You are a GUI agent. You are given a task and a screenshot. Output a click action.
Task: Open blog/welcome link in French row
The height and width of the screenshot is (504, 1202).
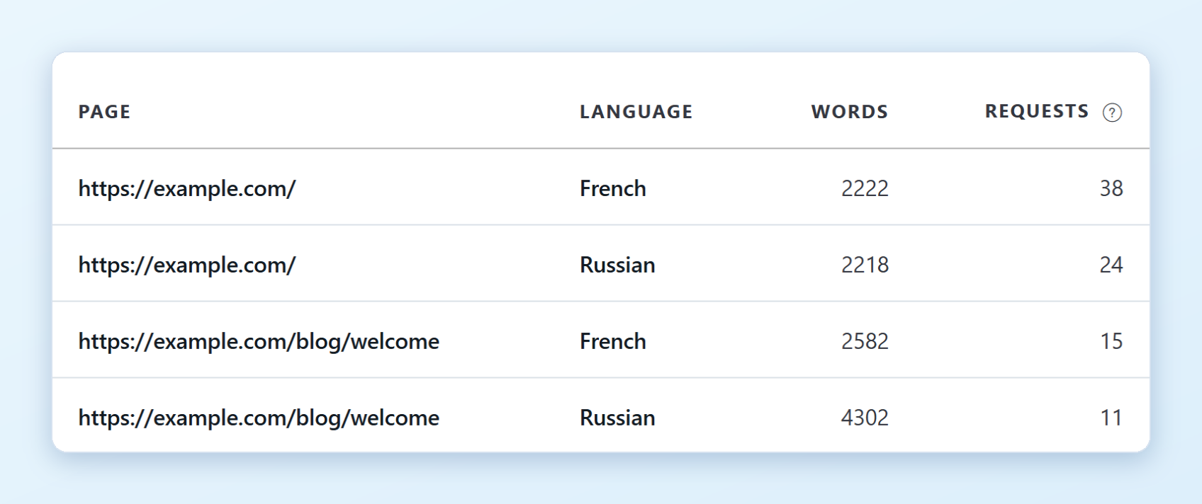[259, 341]
